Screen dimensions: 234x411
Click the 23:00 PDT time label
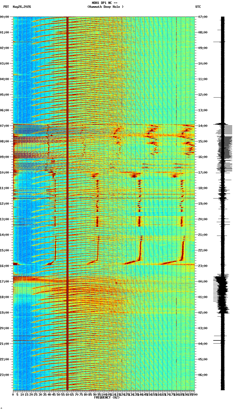[4, 375]
